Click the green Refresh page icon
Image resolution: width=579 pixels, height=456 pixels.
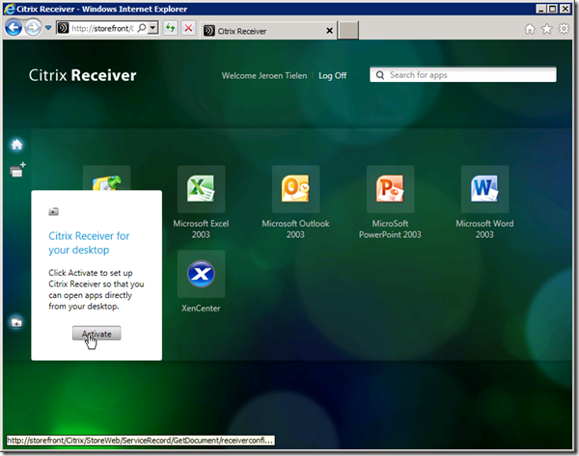(x=170, y=28)
